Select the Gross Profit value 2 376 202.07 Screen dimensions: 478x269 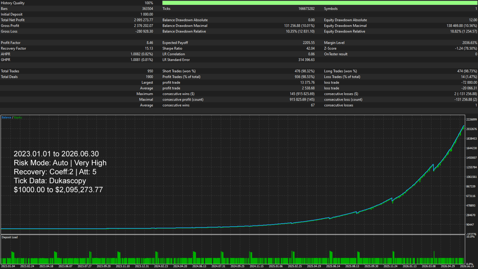(x=143, y=26)
